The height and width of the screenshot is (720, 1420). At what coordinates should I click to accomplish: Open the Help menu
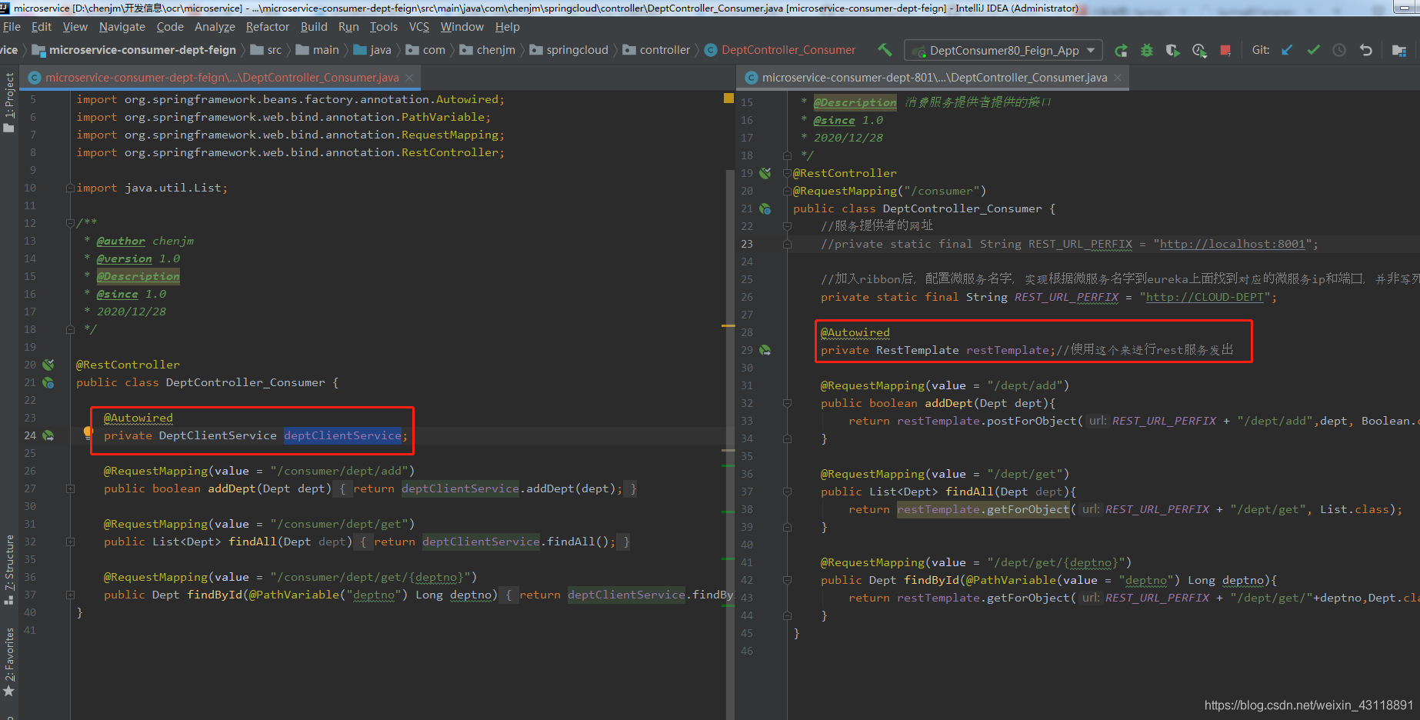(508, 27)
